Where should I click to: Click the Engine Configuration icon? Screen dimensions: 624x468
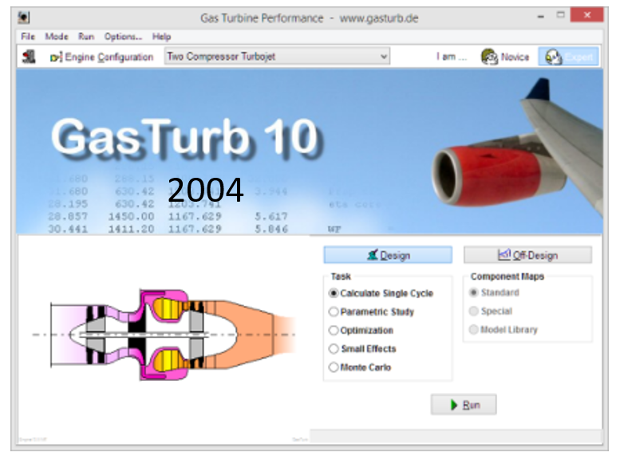tap(56, 57)
